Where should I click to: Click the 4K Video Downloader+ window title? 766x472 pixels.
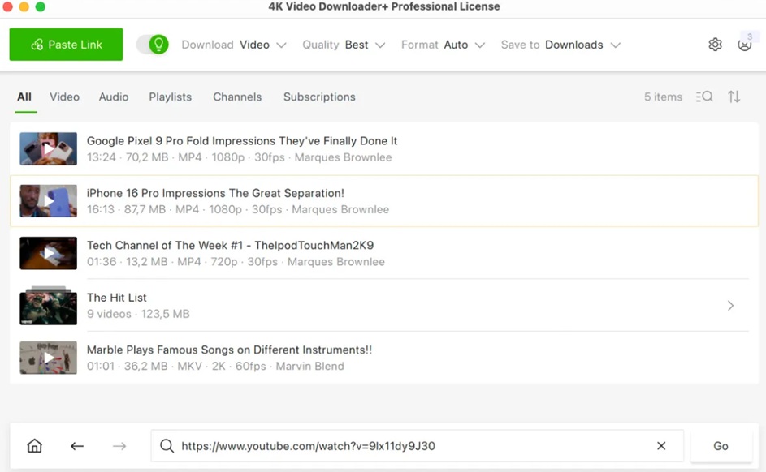click(x=384, y=6)
